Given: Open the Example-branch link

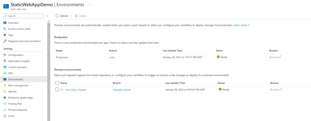Looking at the screenshot, I should tap(122, 90).
